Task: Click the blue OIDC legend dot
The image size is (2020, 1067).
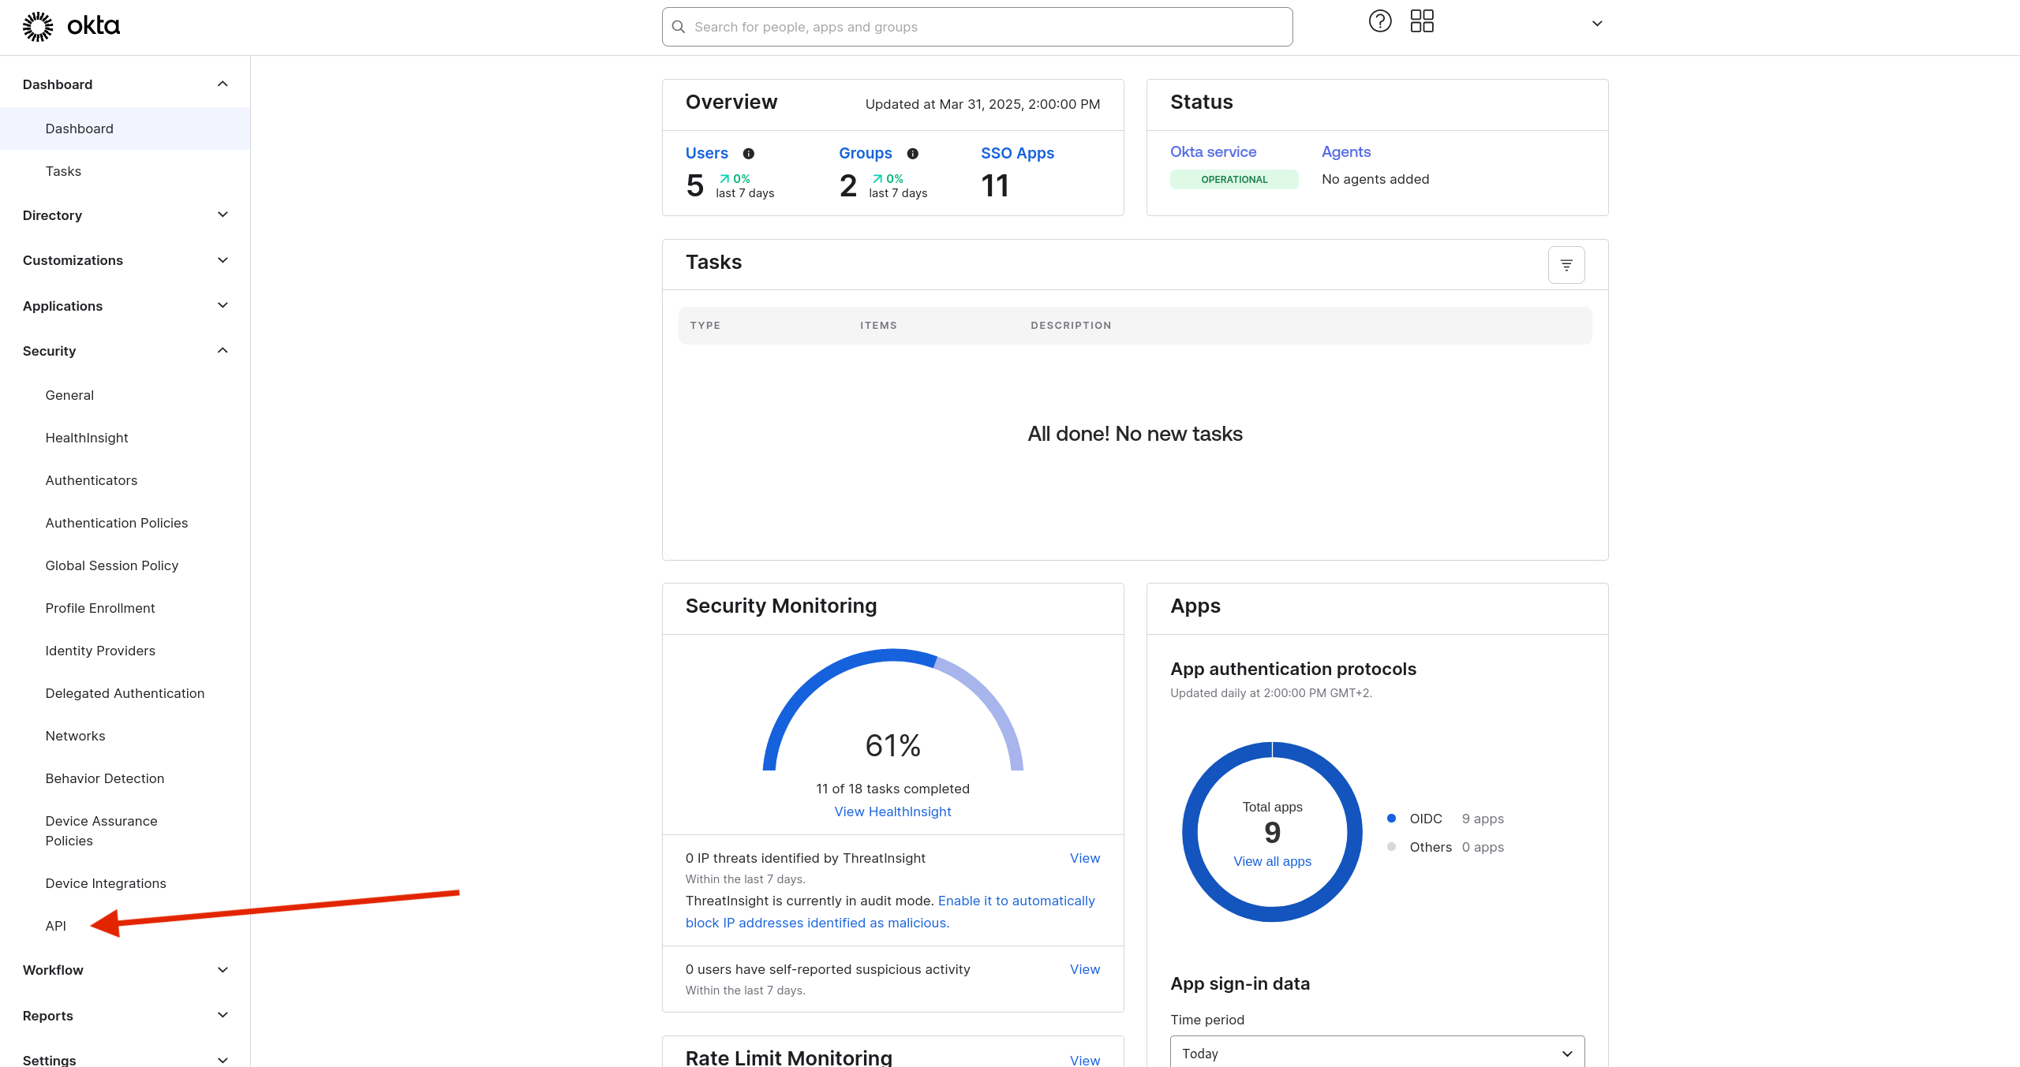Action: (x=1391, y=819)
